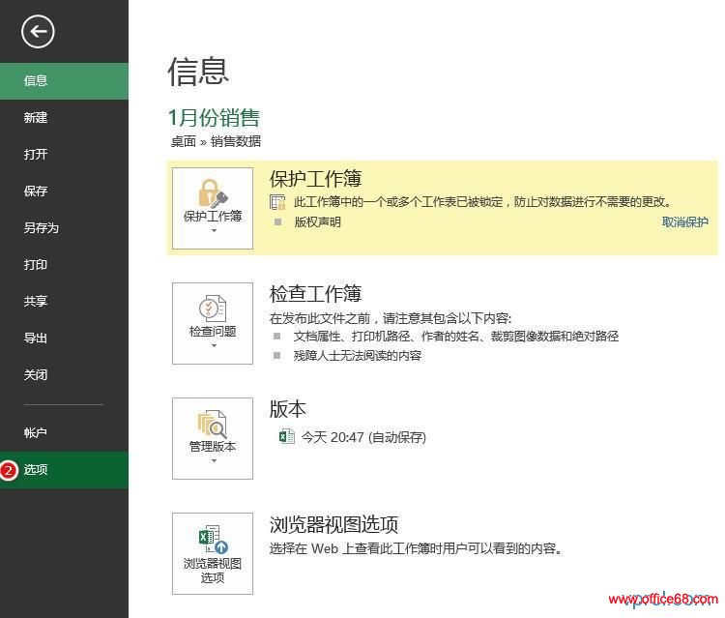Viewport: 725px width, 618px height.
Task: Click the 保护工作簿 lock icon button
Action: [213, 208]
